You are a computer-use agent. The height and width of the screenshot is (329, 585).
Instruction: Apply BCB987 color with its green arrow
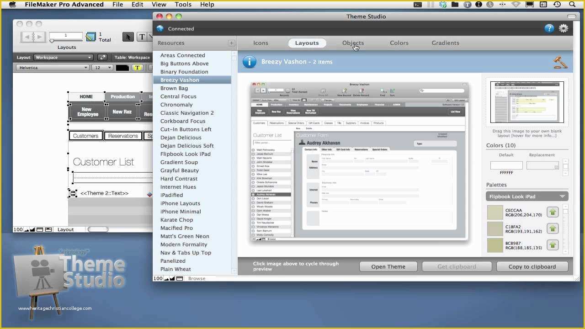click(553, 245)
